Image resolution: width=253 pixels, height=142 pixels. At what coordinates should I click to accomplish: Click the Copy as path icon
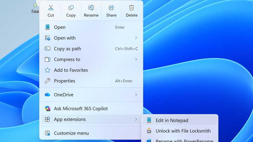tap(47, 49)
